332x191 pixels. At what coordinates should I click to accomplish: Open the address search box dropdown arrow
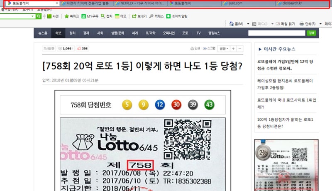point(32,16)
